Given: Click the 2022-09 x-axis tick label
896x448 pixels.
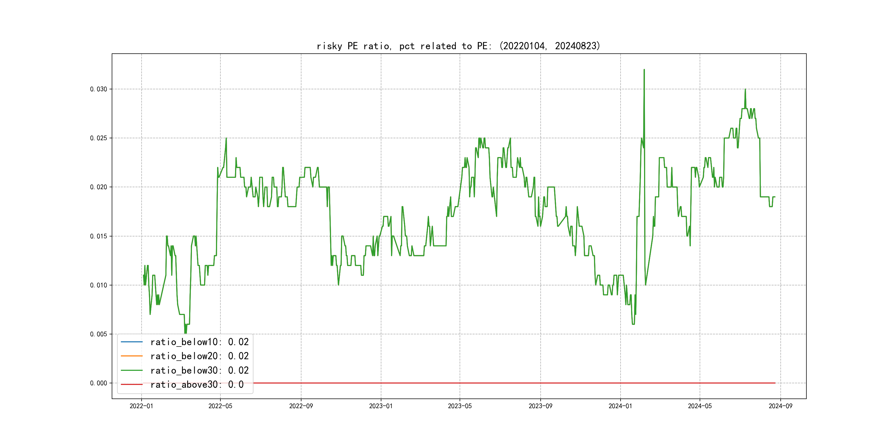Looking at the screenshot, I should pyautogui.click(x=301, y=406).
